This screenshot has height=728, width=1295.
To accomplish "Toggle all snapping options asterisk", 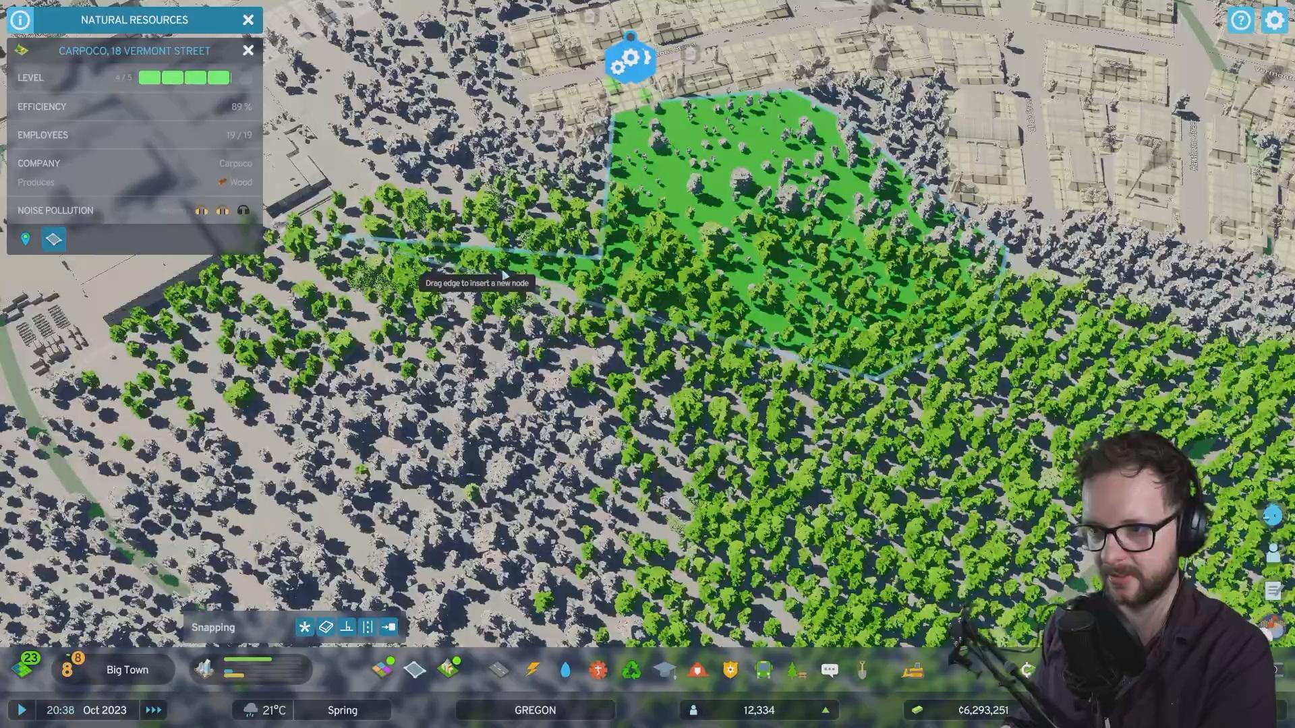I will pos(305,627).
